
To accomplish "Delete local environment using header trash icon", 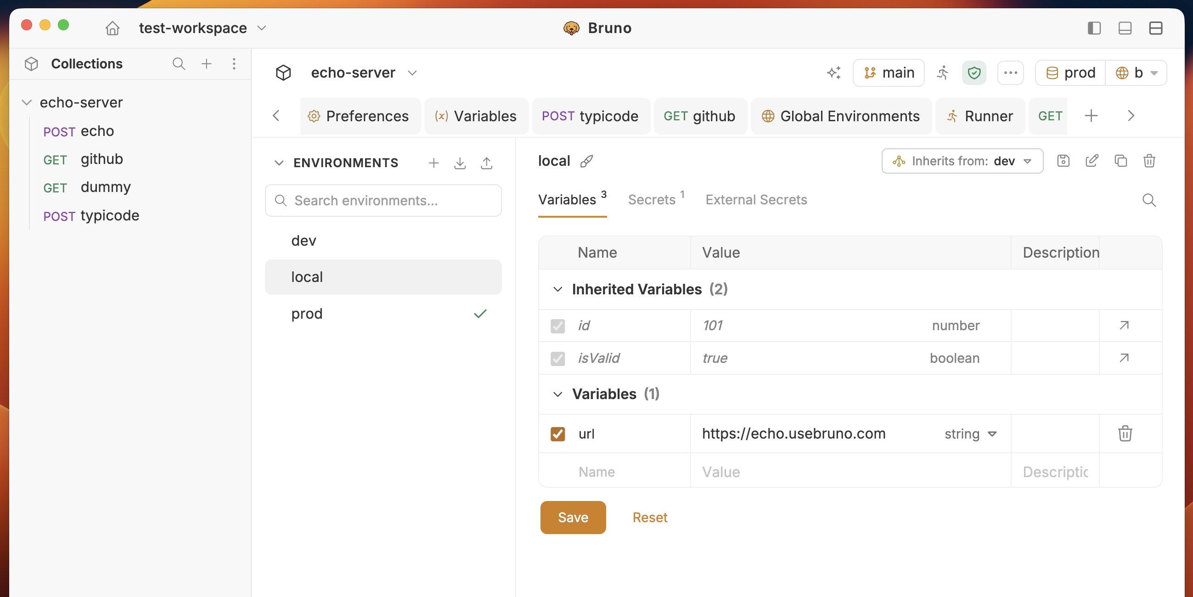I will pyautogui.click(x=1149, y=161).
